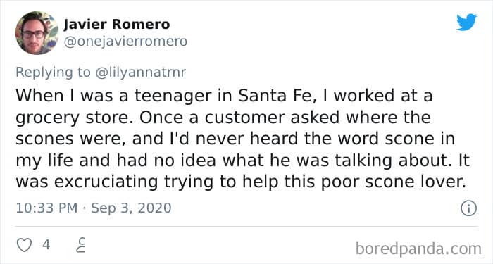Viewport: 493px width, 264px height.
Task: Click the words "Santa Fe" in tweet
Action: coord(276,96)
